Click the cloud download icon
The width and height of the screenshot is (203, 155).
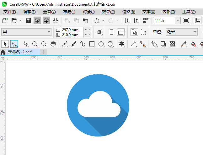pos(37,20)
